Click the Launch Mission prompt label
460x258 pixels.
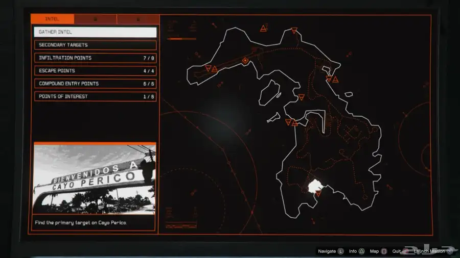(x=429, y=251)
